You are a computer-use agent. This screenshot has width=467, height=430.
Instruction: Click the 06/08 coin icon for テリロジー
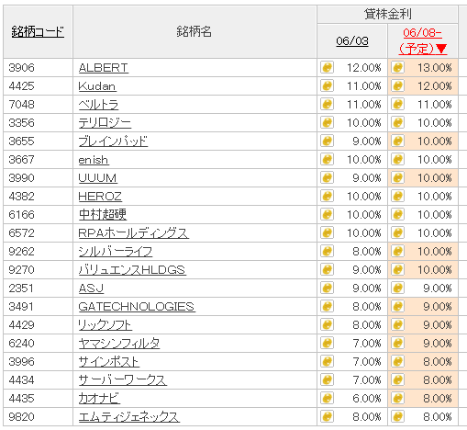click(x=398, y=122)
